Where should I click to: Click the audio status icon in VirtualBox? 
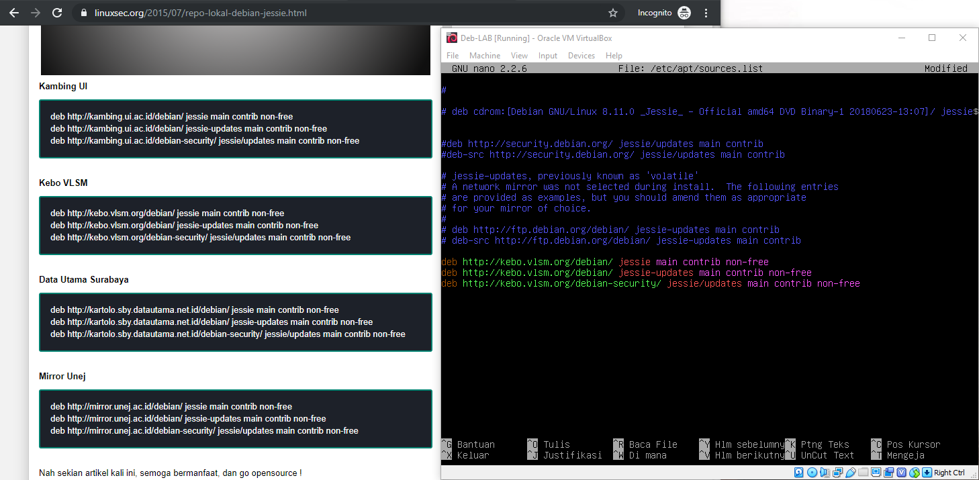point(824,472)
